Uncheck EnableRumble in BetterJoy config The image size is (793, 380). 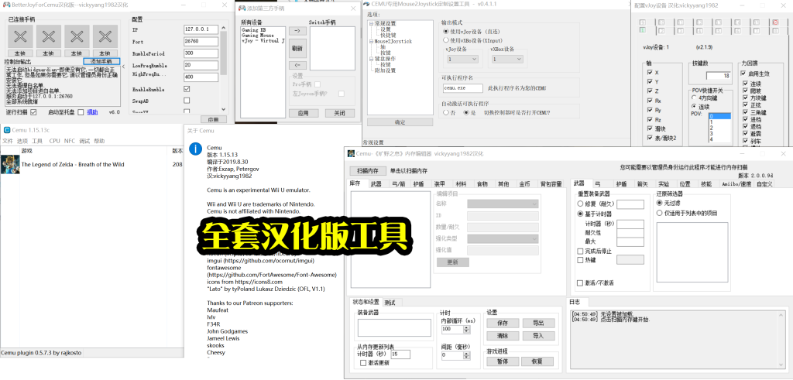tap(187, 89)
